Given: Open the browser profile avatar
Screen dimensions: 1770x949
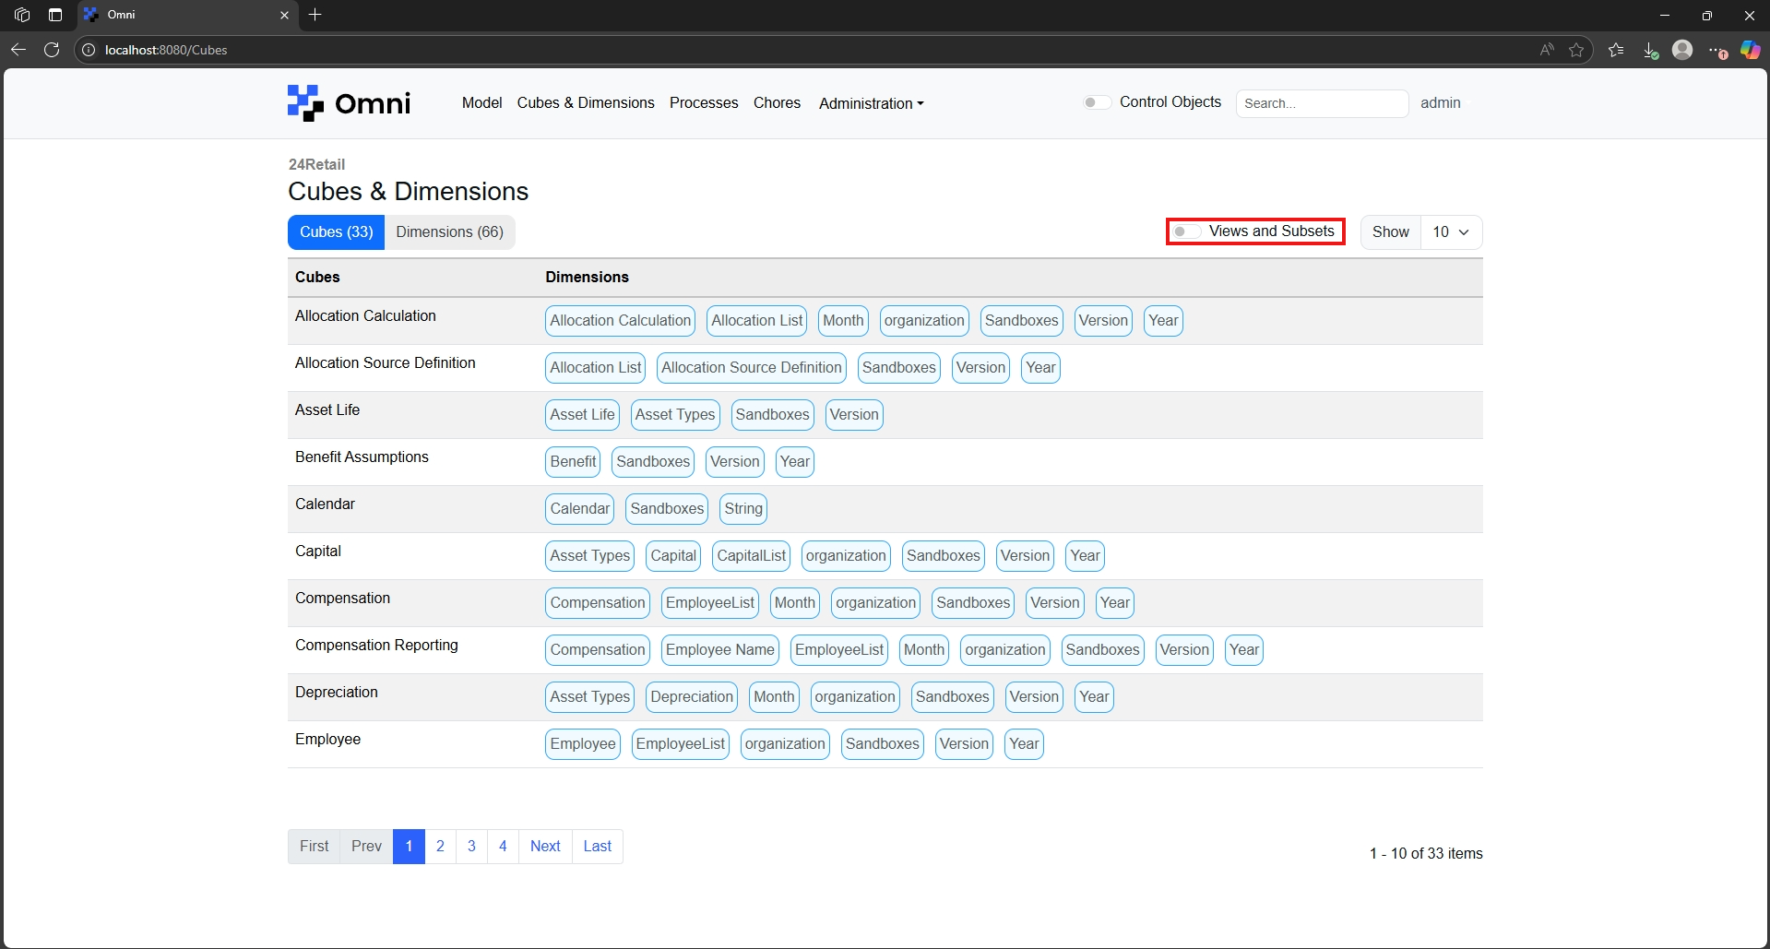Looking at the screenshot, I should (x=1682, y=50).
